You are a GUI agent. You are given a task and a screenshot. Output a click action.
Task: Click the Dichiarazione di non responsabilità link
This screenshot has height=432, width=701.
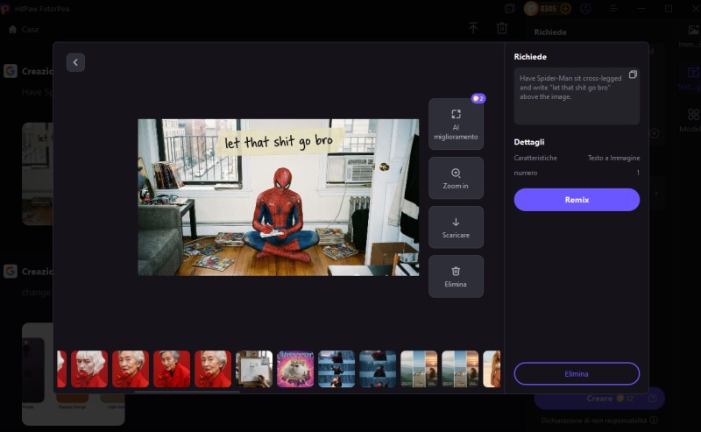594,421
